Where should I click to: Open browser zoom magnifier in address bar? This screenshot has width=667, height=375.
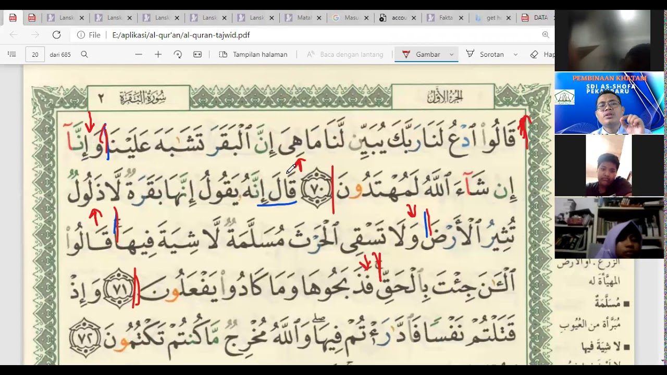tap(546, 35)
